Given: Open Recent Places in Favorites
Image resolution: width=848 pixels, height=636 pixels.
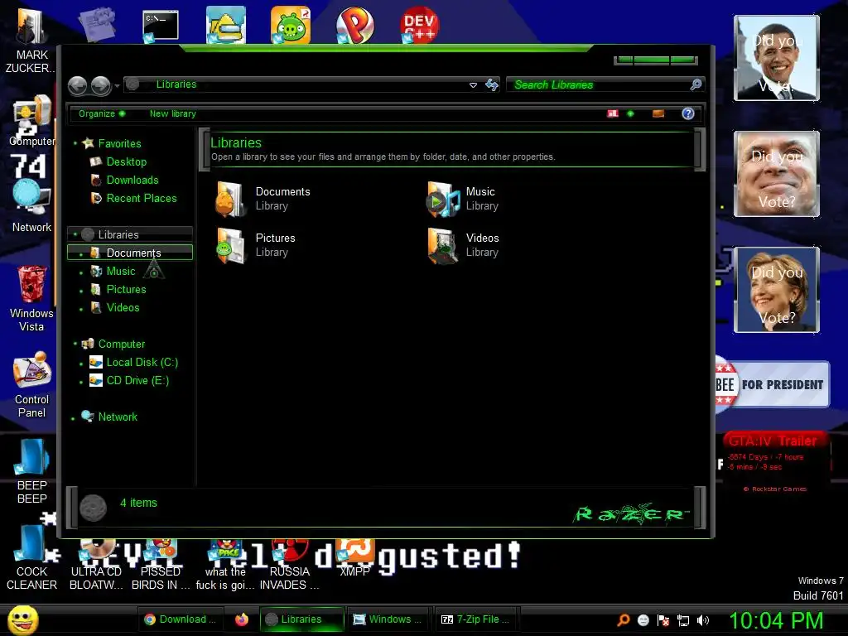Looking at the screenshot, I should point(141,199).
